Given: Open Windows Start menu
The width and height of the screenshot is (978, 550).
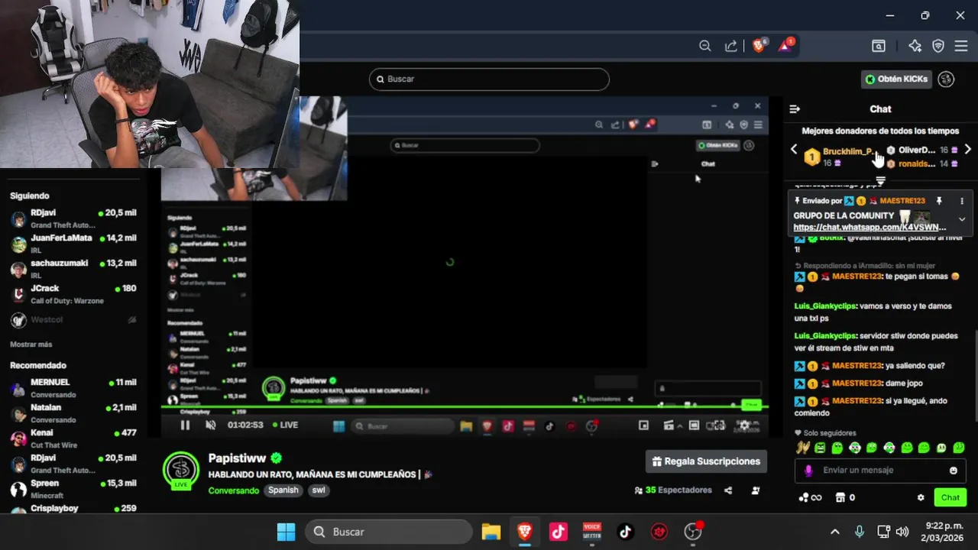Looking at the screenshot, I should pyautogui.click(x=286, y=532).
